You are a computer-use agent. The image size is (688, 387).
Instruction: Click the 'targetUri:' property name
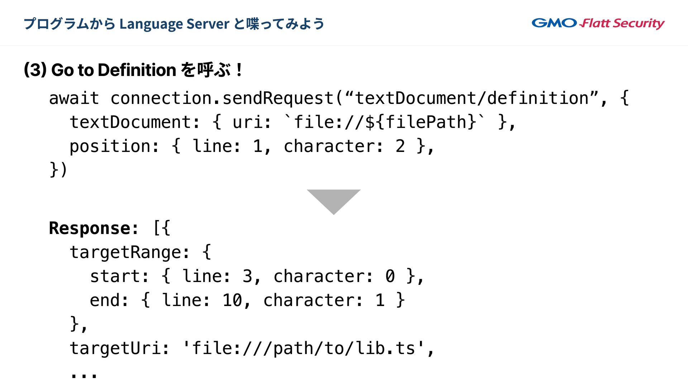pyautogui.click(x=119, y=348)
